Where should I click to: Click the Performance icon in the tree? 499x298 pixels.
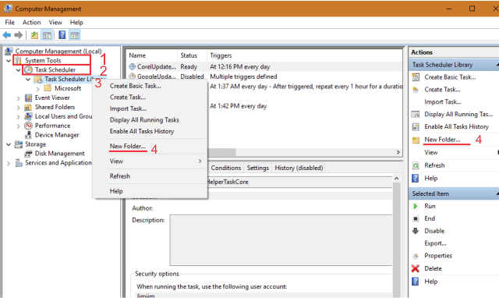click(x=28, y=126)
